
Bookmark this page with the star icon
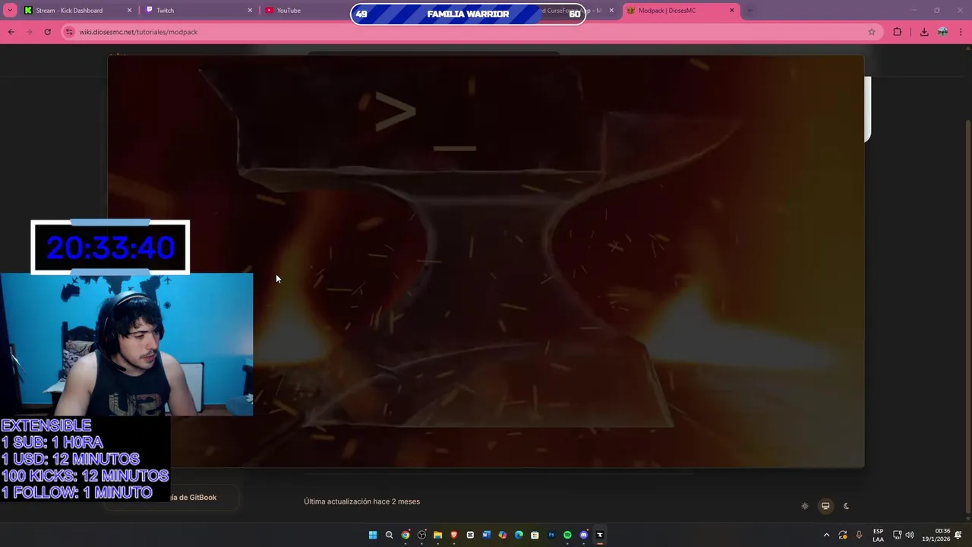point(872,32)
